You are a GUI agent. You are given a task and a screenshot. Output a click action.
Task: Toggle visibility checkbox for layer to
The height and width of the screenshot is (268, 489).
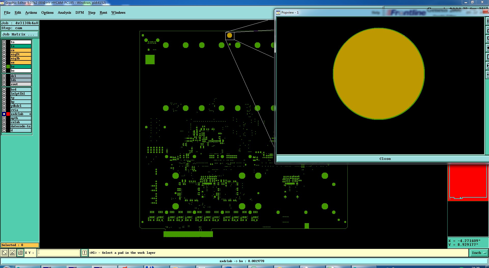4,42
